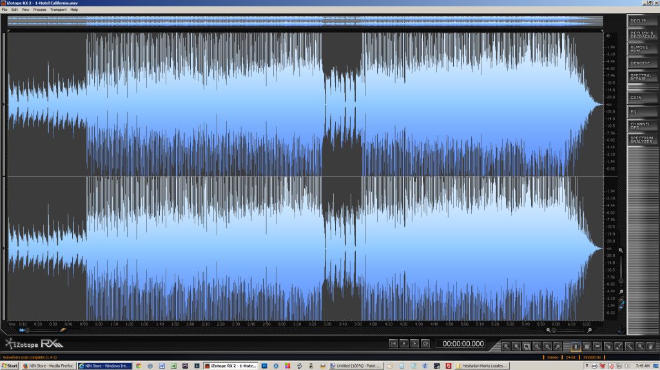The height and width of the screenshot is (370, 660).
Task: Open the Process menu
Action: [39, 9]
